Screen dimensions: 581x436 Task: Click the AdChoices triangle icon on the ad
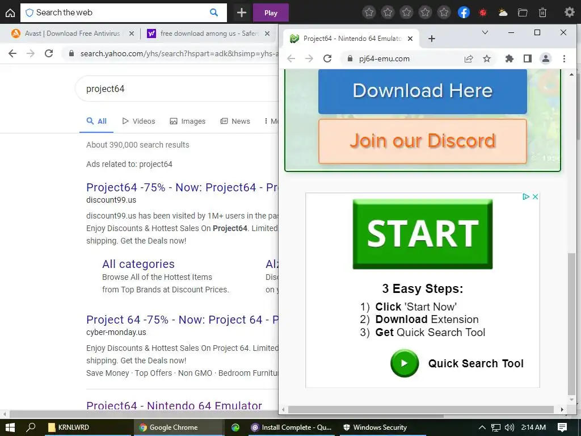[525, 197]
